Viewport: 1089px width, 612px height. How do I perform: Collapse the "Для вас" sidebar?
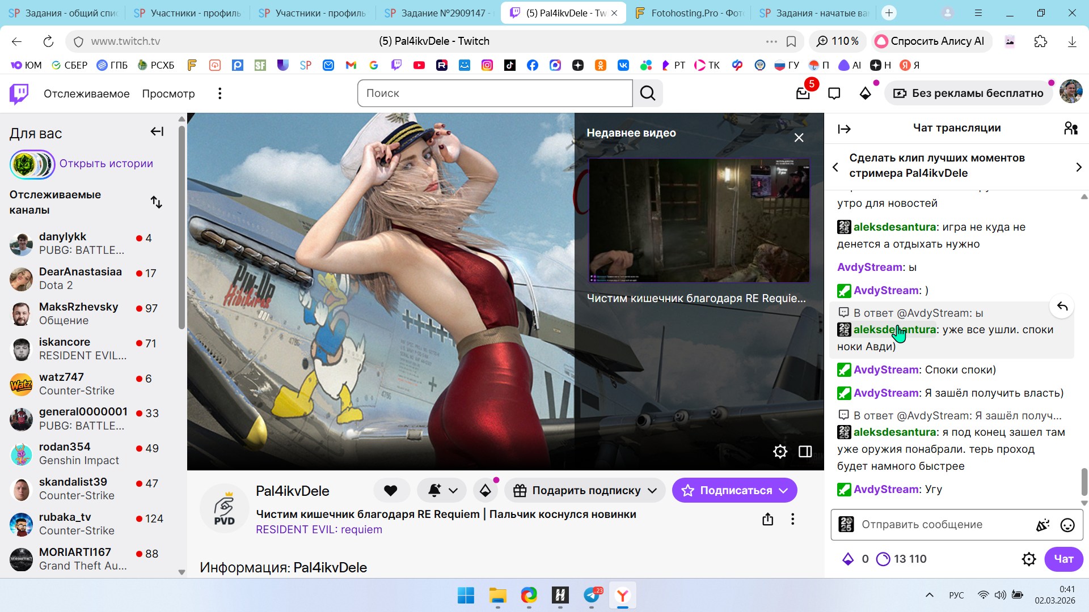157,132
